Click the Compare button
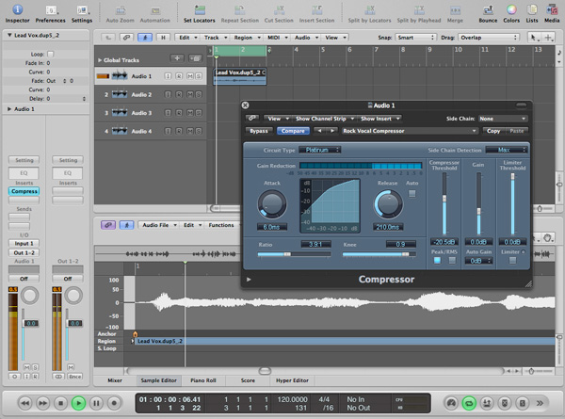 click(293, 131)
